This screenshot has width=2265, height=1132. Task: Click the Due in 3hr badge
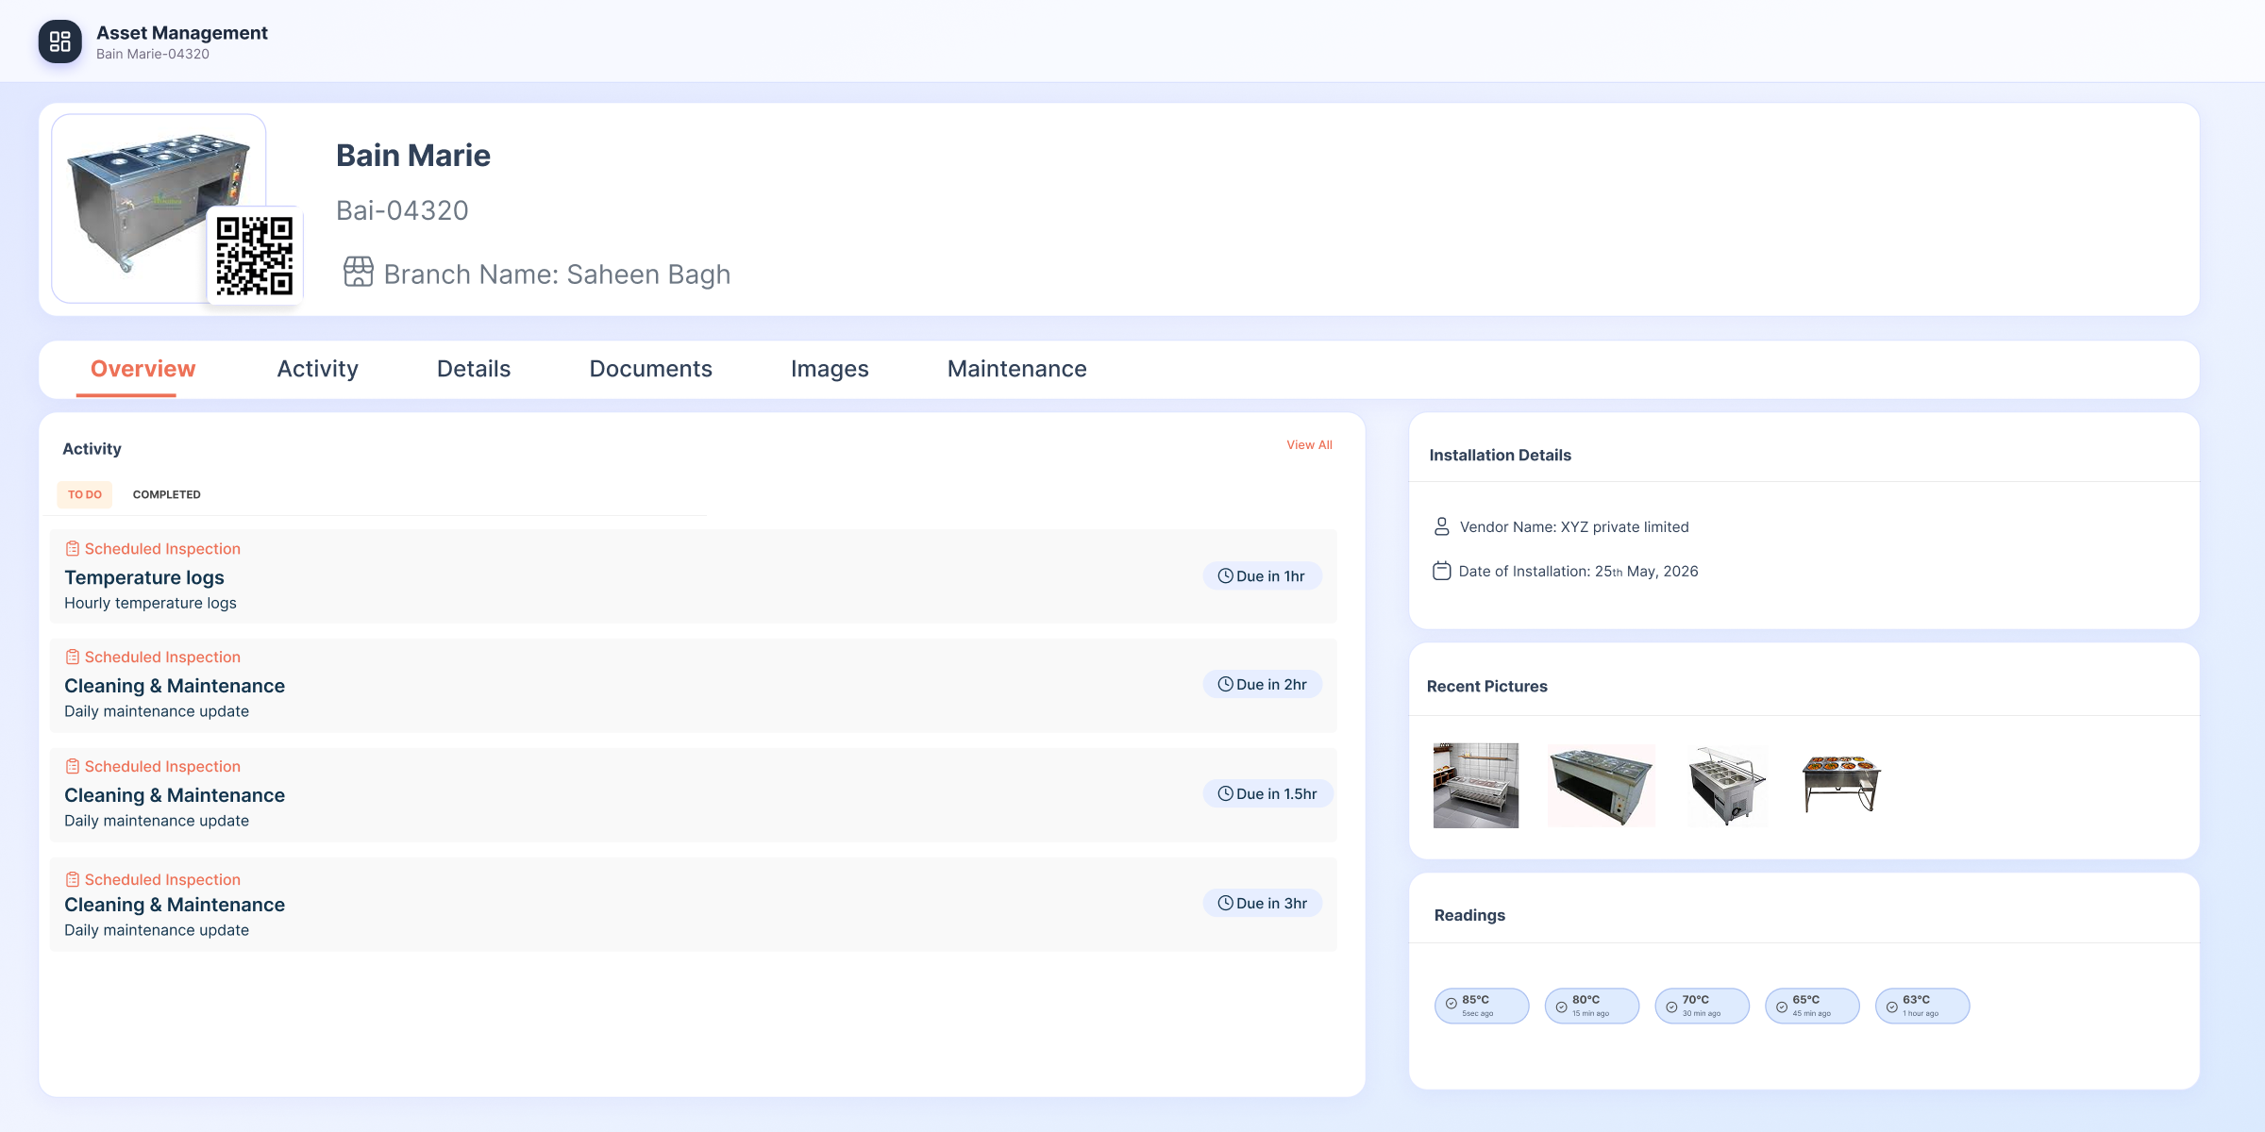pos(1263,903)
